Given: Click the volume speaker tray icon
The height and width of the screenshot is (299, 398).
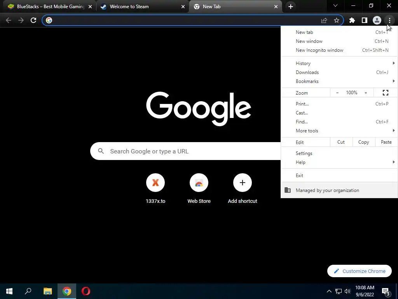Looking at the screenshot, I should (x=347, y=291).
